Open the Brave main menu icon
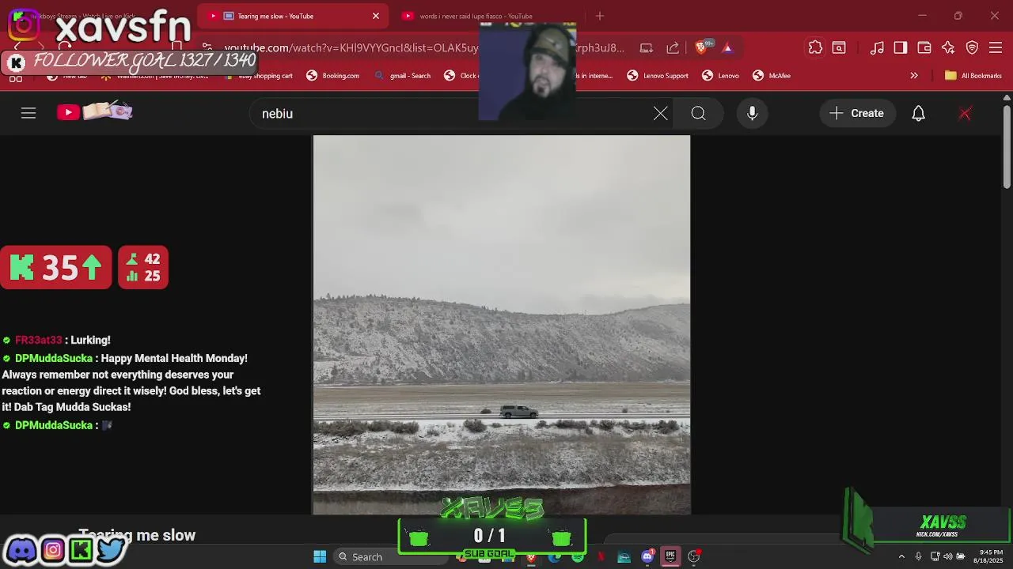This screenshot has width=1013, height=569. (x=996, y=47)
